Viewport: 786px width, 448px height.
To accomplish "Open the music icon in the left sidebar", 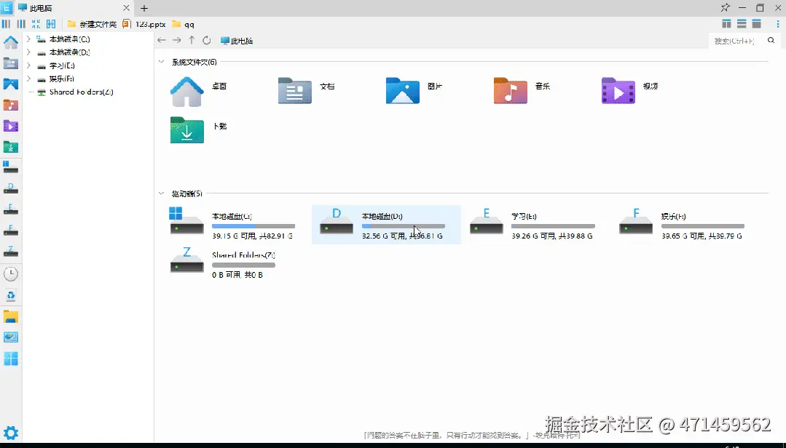I will pyautogui.click(x=10, y=105).
